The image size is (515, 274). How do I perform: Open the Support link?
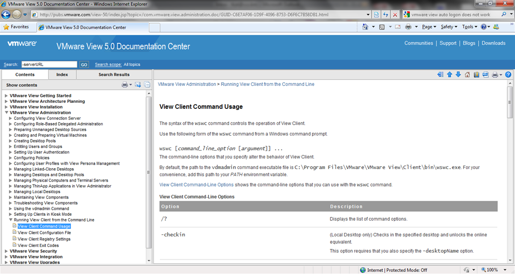[x=448, y=43]
